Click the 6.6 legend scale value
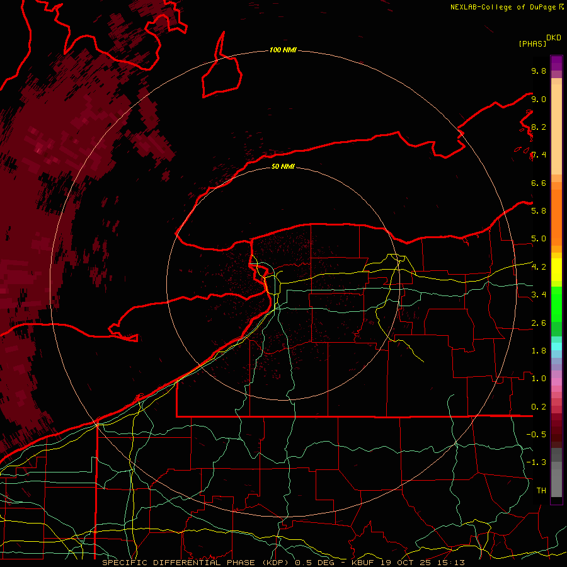The height and width of the screenshot is (567, 567). tap(539, 183)
